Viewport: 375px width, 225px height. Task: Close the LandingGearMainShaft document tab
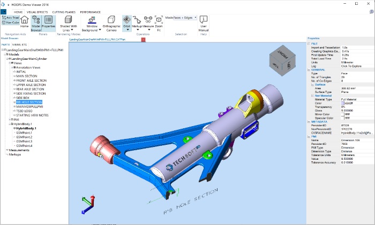pyautogui.click(x=143, y=40)
